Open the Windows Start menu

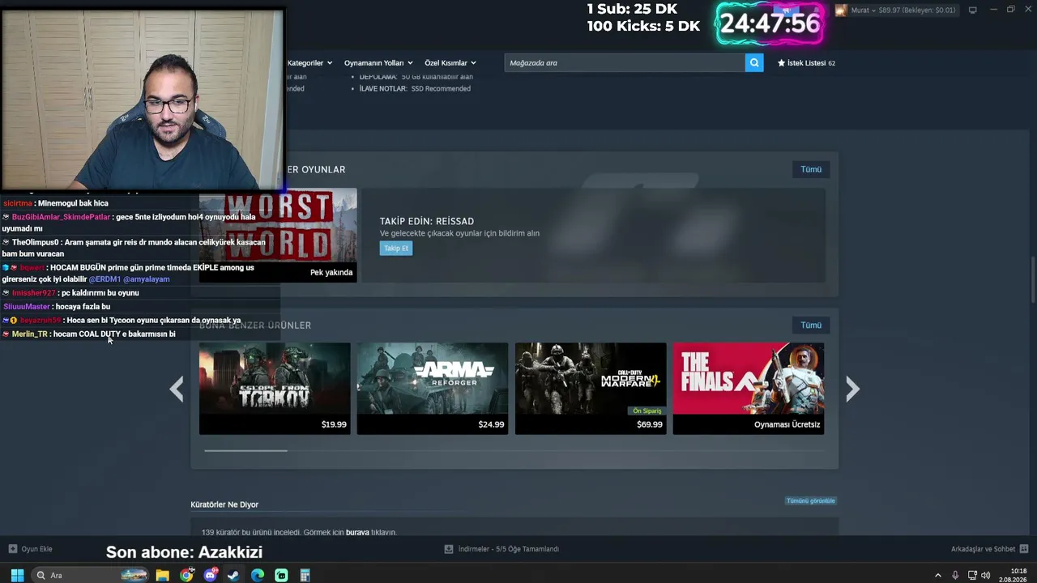coord(17,575)
